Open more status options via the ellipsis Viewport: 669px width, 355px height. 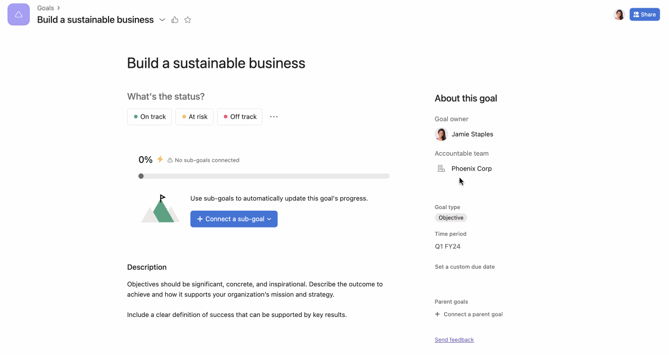(274, 117)
